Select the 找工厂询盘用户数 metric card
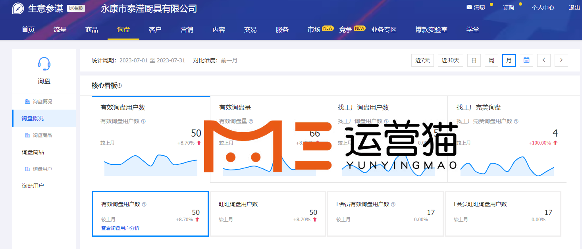Image resolution: width=582 pixels, height=249 pixels. pos(388,139)
